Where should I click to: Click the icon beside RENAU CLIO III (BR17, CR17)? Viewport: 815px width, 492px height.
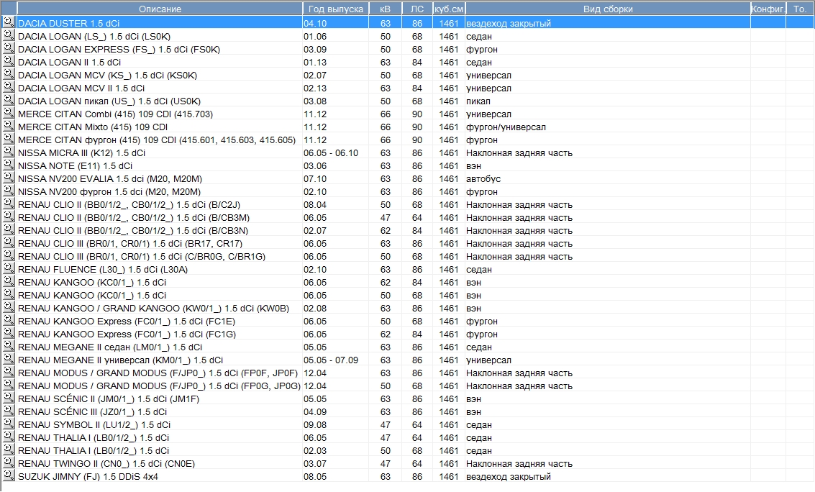[9, 242]
